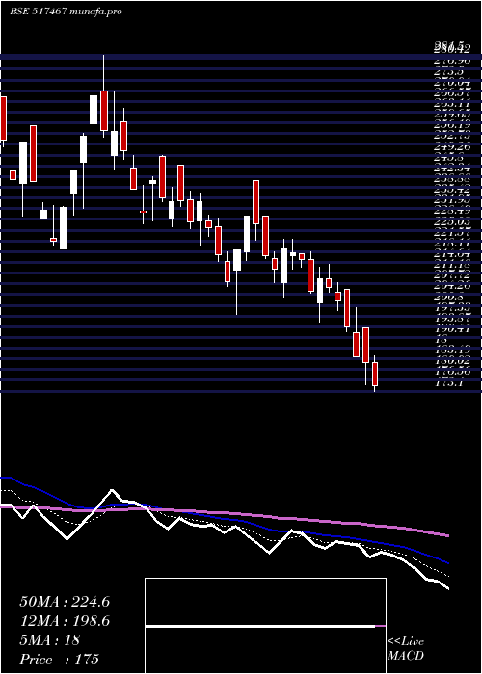Viewport: 482px width, 674px height.
Task: Click the 218.11 price axis label
Action: 452,243
